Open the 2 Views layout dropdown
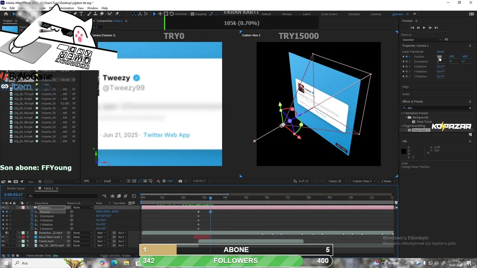 [388, 181]
